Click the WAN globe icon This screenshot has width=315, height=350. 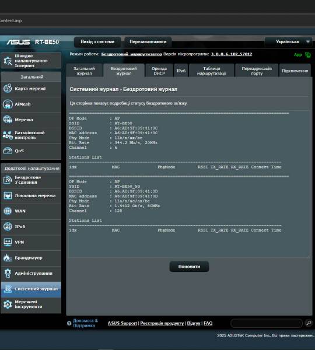tap(8, 211)
